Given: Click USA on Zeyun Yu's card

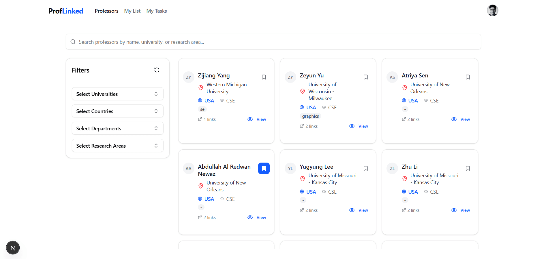Looking at the screenshot, I should [x=311, y=107].
